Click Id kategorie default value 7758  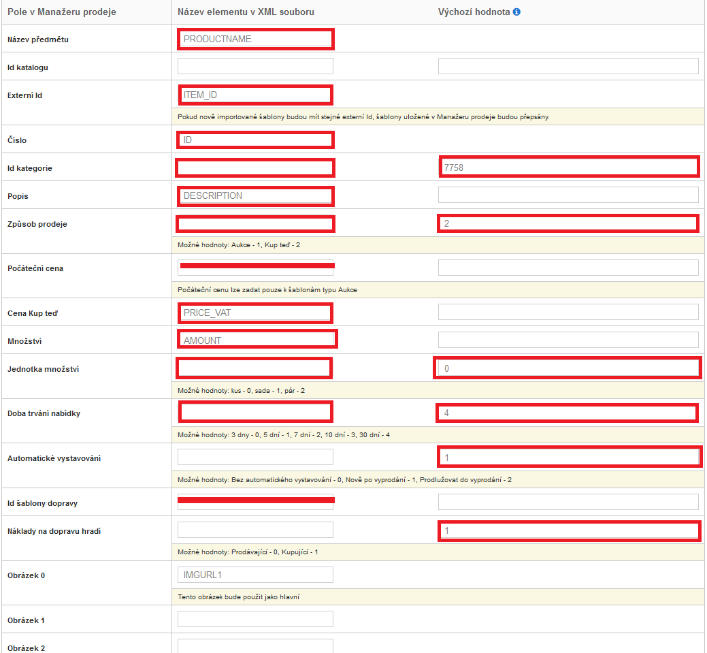[x=568, y=167]
